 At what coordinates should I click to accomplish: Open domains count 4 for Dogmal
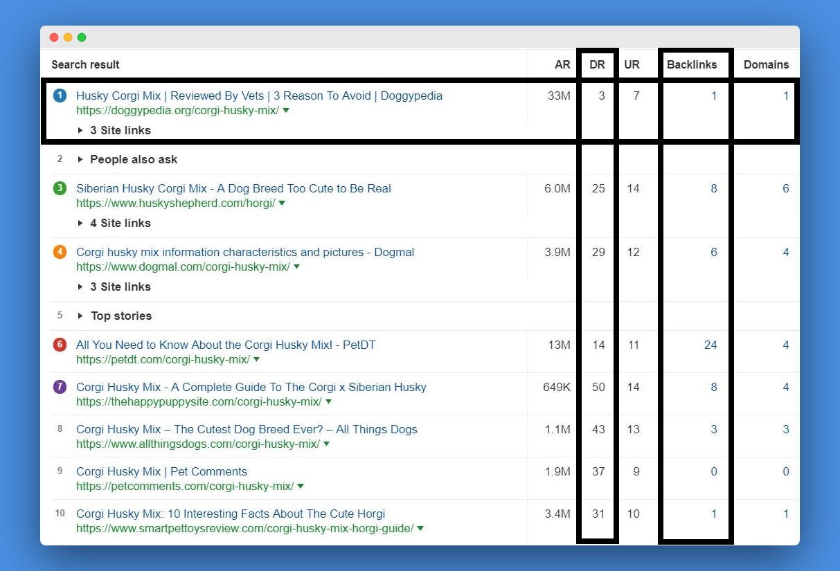tap(785, 252)
